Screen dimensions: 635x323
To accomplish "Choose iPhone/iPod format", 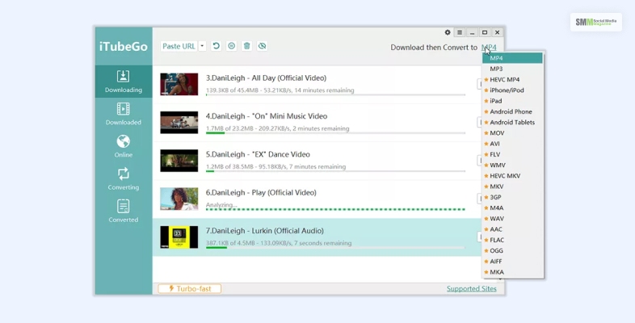I will (x=513, y=90).
